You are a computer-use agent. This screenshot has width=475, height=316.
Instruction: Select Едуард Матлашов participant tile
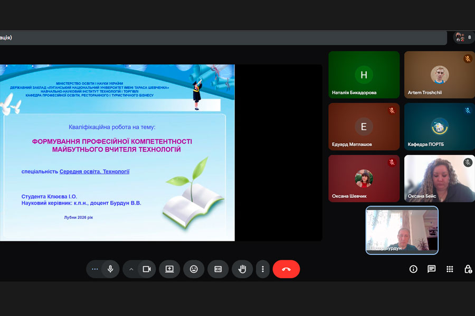point(364,127)
